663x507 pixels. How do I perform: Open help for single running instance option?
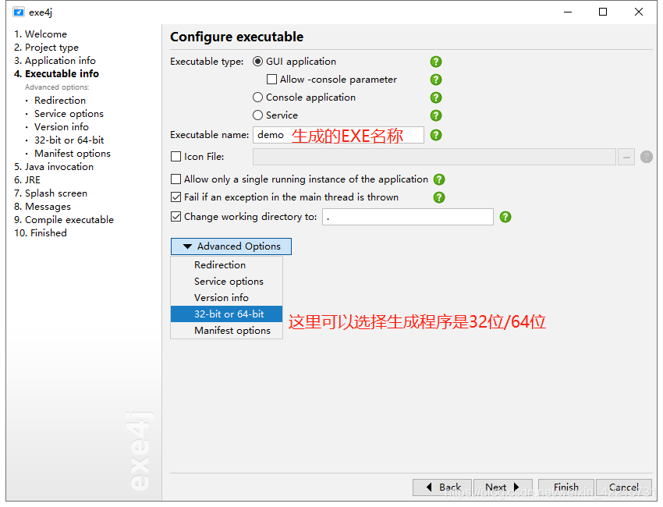[x=439, y=179]
